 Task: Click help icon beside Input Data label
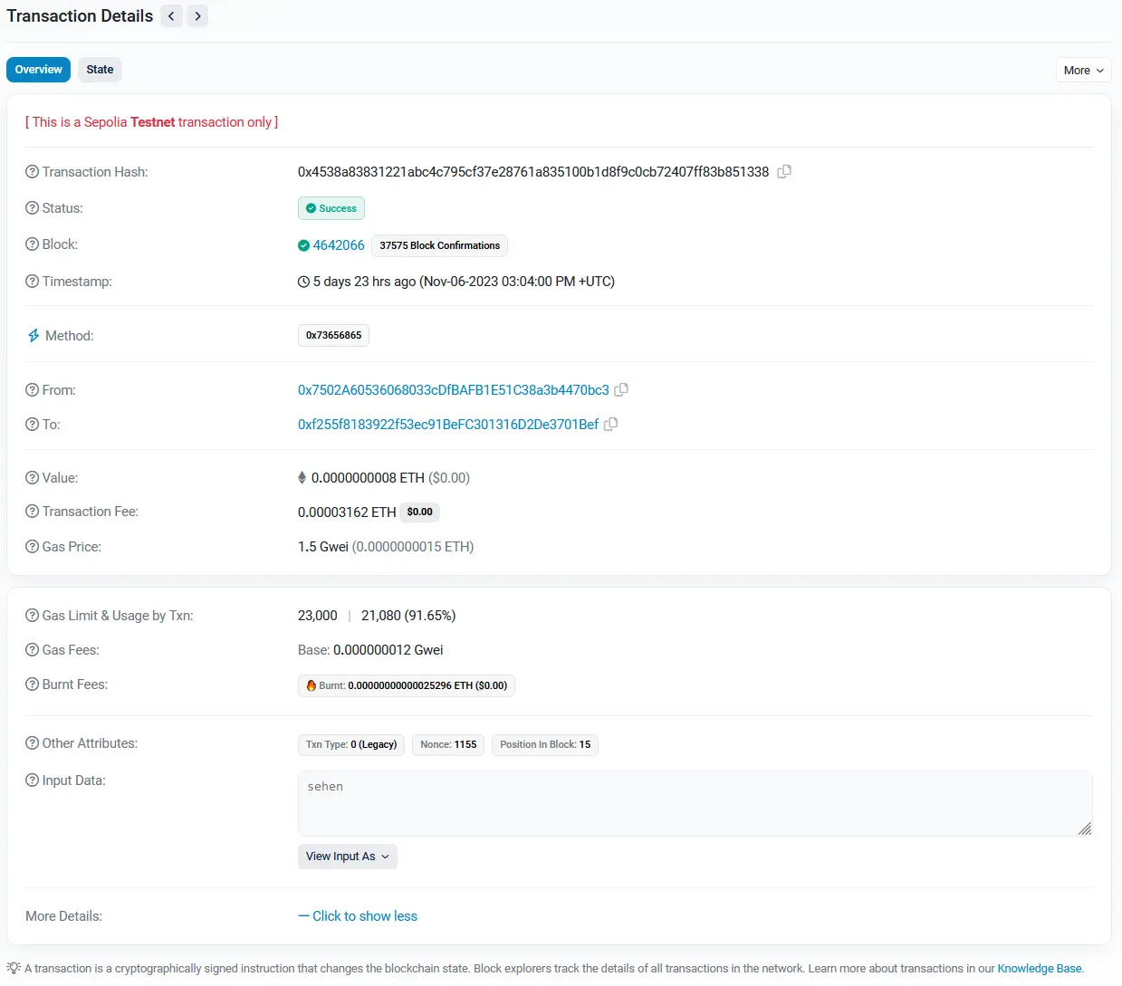(33, 780)
